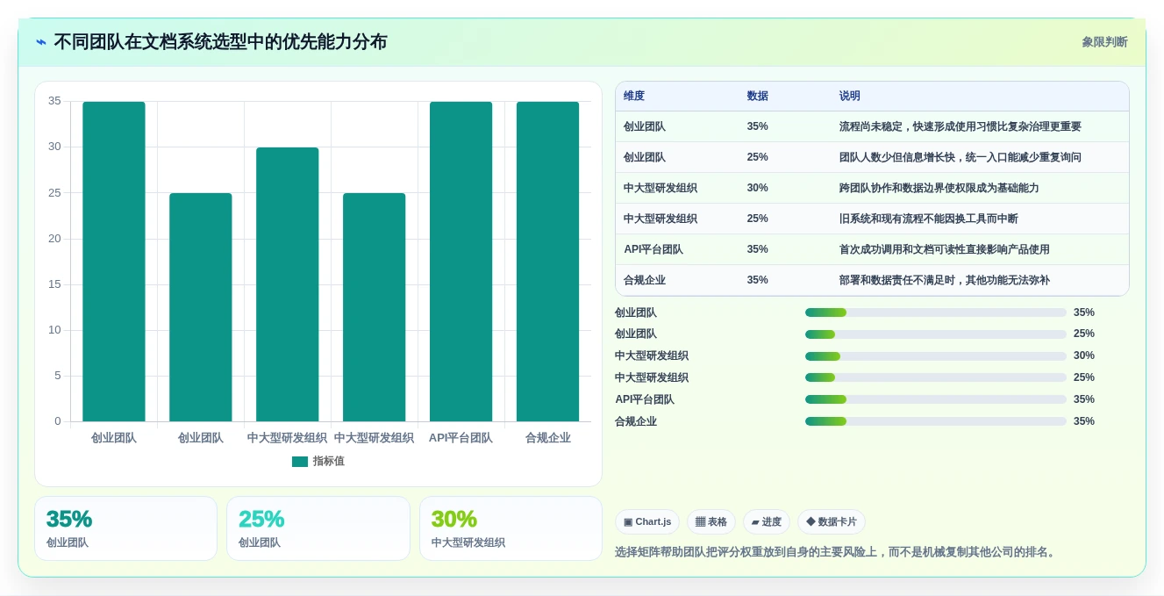Click the 0 tick on the chart y-axis
This screenshot has width=1164, height=596.
point(58,421)
